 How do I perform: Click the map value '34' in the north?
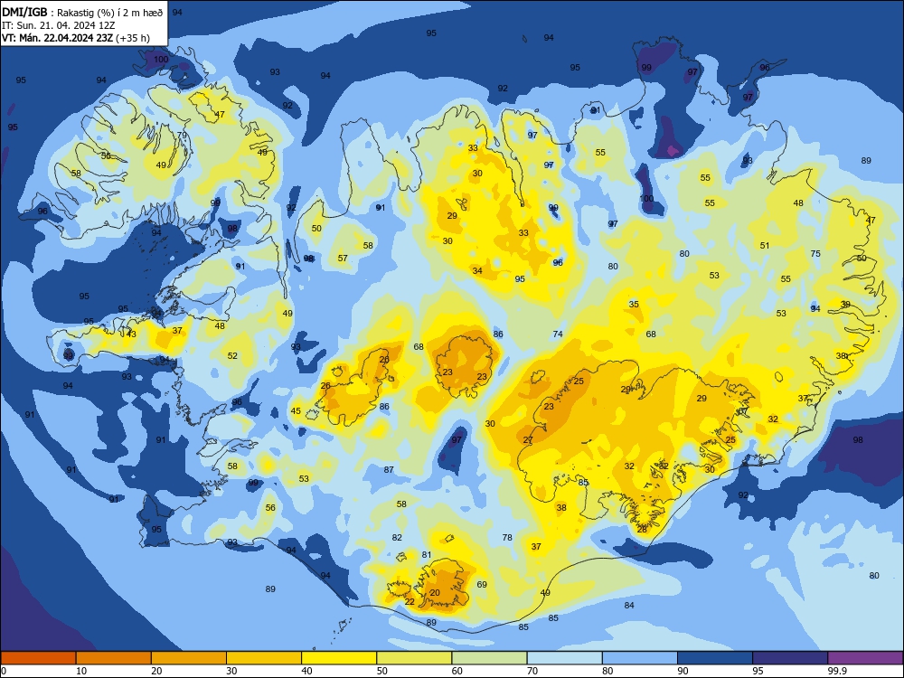(x=477, y=271)
